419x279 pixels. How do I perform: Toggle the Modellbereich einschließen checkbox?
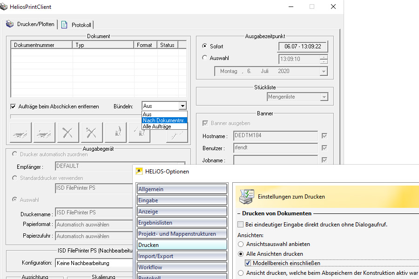[x=248, y=263]
